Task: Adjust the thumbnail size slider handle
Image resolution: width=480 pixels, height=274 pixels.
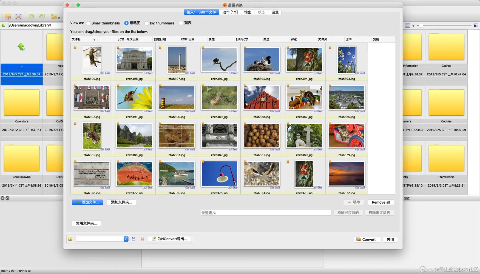Action: (x=421, y=25)
